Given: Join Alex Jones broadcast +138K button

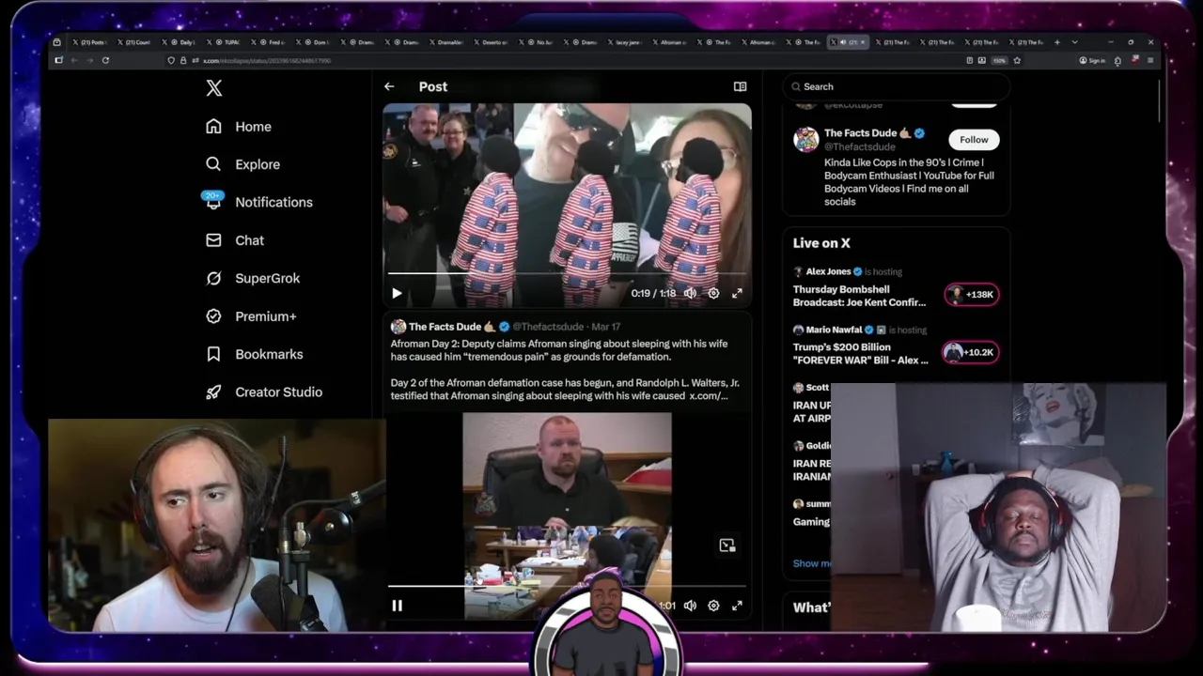Looking at the screenshot, I should tap(971, 295).
